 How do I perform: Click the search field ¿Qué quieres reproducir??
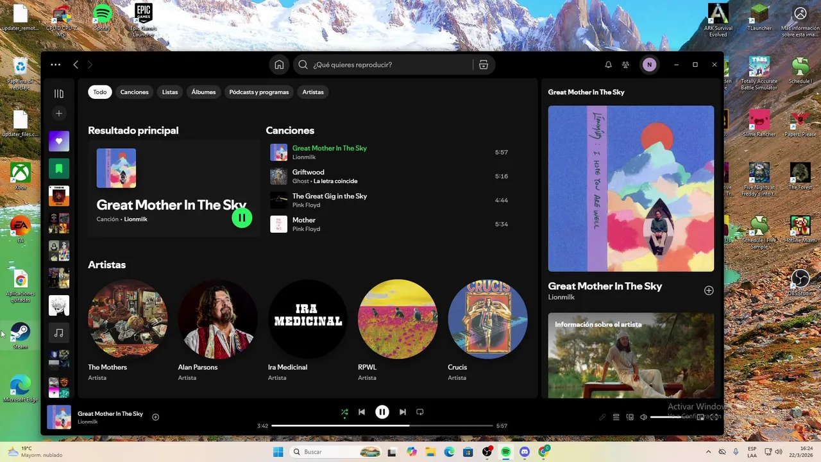(384, 65)
